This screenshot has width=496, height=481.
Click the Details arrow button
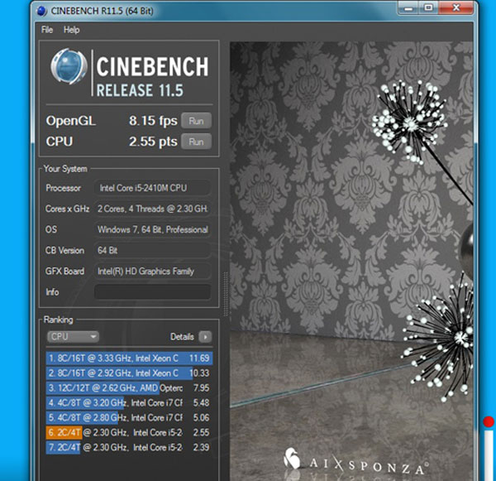tap(205, 336)
